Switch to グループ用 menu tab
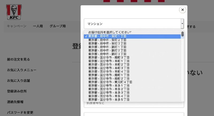 pyautogui.click(x=58, y=26)
